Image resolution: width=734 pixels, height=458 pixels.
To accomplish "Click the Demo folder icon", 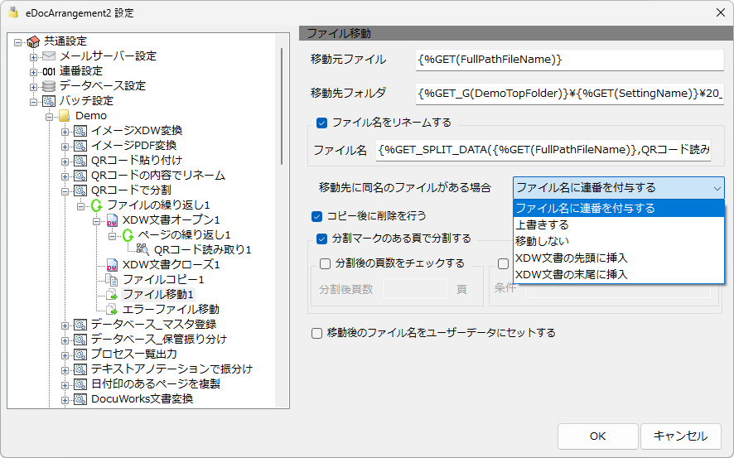I will click(65, 116).
